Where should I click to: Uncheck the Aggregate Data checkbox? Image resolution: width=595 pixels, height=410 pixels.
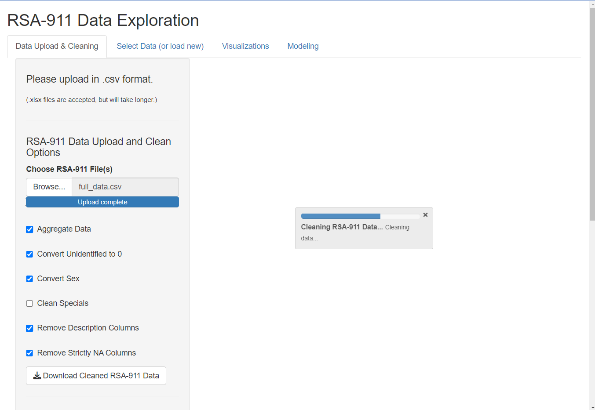click(29, 229)
